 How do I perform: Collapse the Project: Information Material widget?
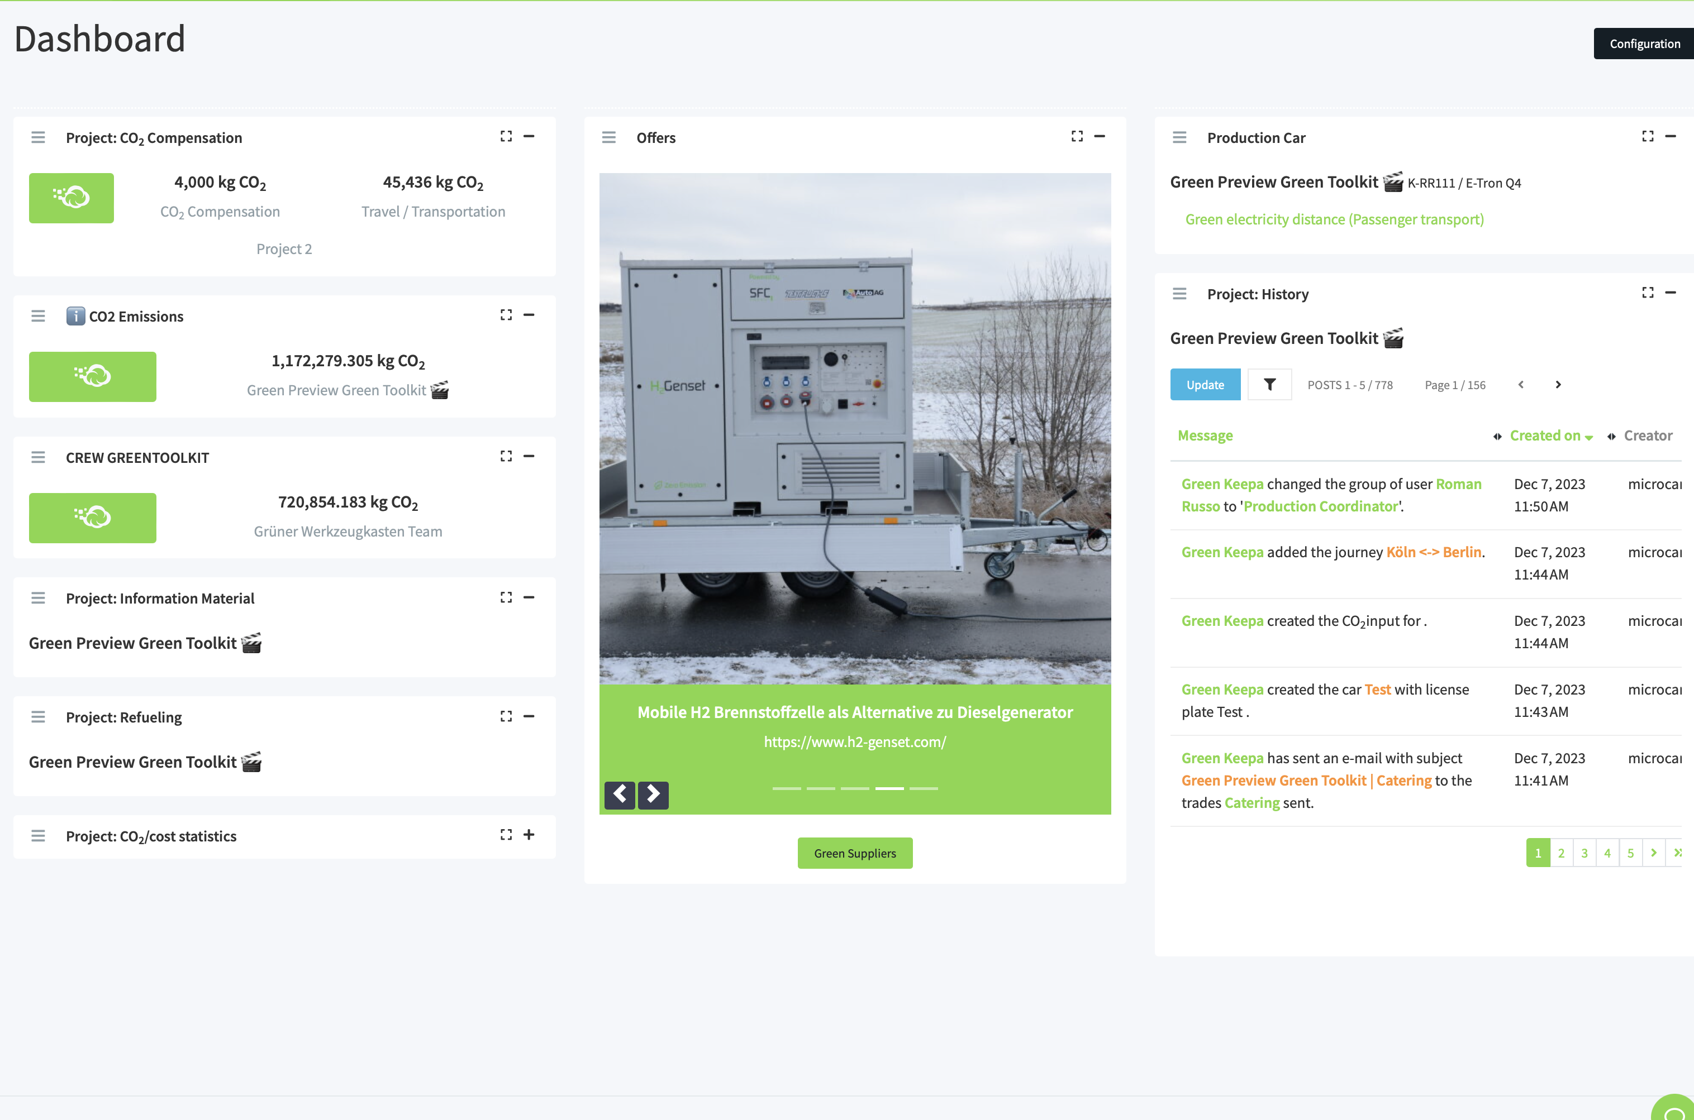point(529,597)
